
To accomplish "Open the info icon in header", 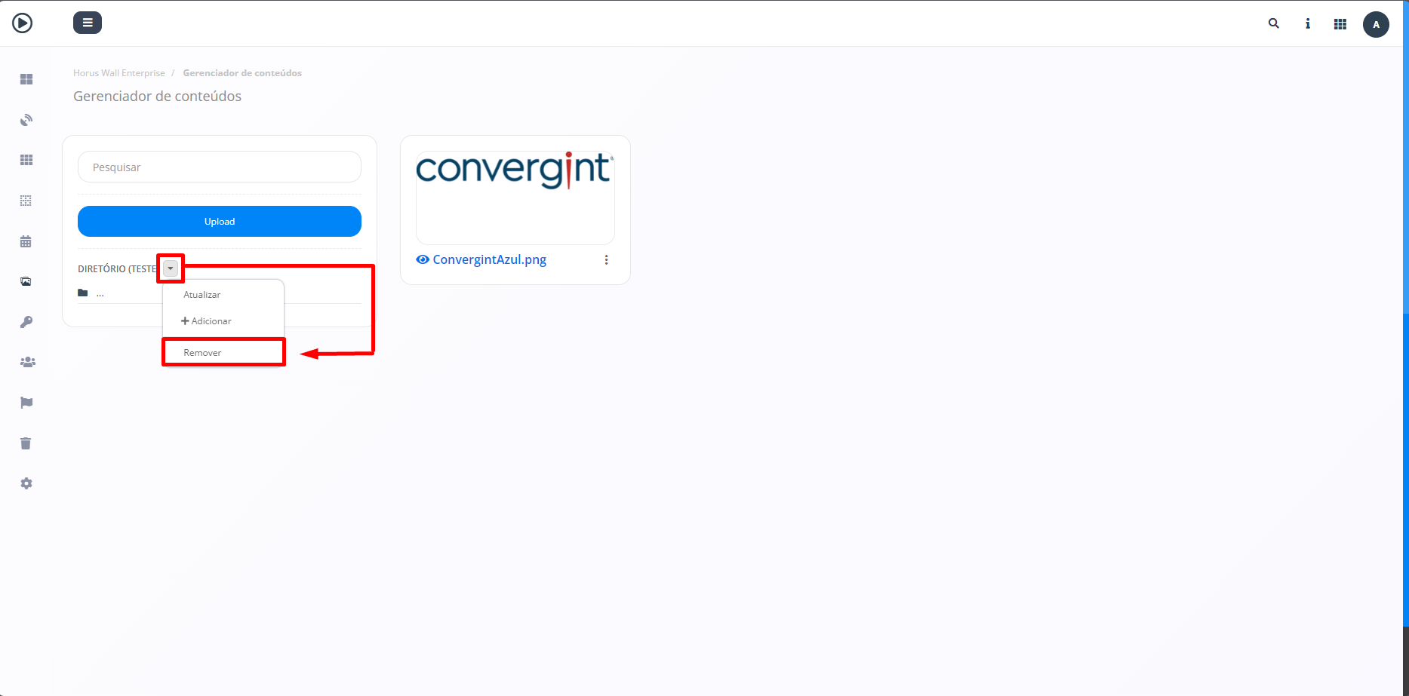I will [1308, 23].
